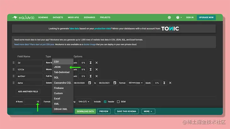Image resolution: width=230 pixels, height=129 pixels.
Task: Open formula sigma for title row
Action: click(90, 69)
